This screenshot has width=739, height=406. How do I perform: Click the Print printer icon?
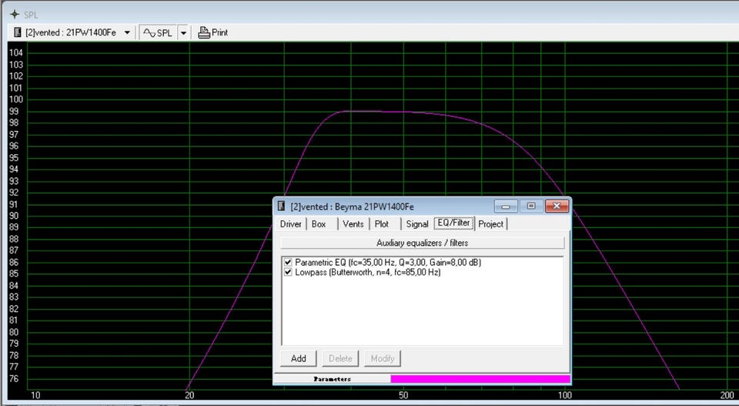(x=204, y=32)
